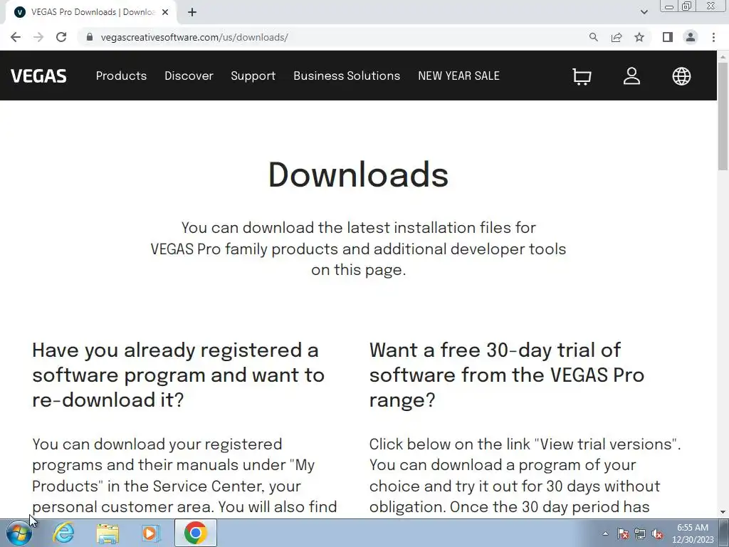729x547 pixels.
Task: Click the browser forward arrow
Action: (38, 37)
